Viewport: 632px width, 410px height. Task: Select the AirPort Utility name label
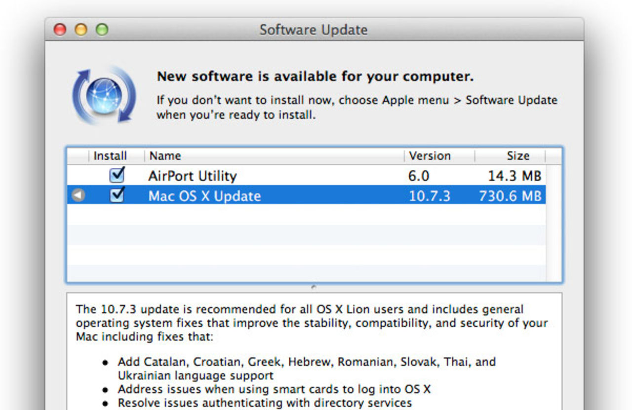pyautogui.click(x=192, y=176)
